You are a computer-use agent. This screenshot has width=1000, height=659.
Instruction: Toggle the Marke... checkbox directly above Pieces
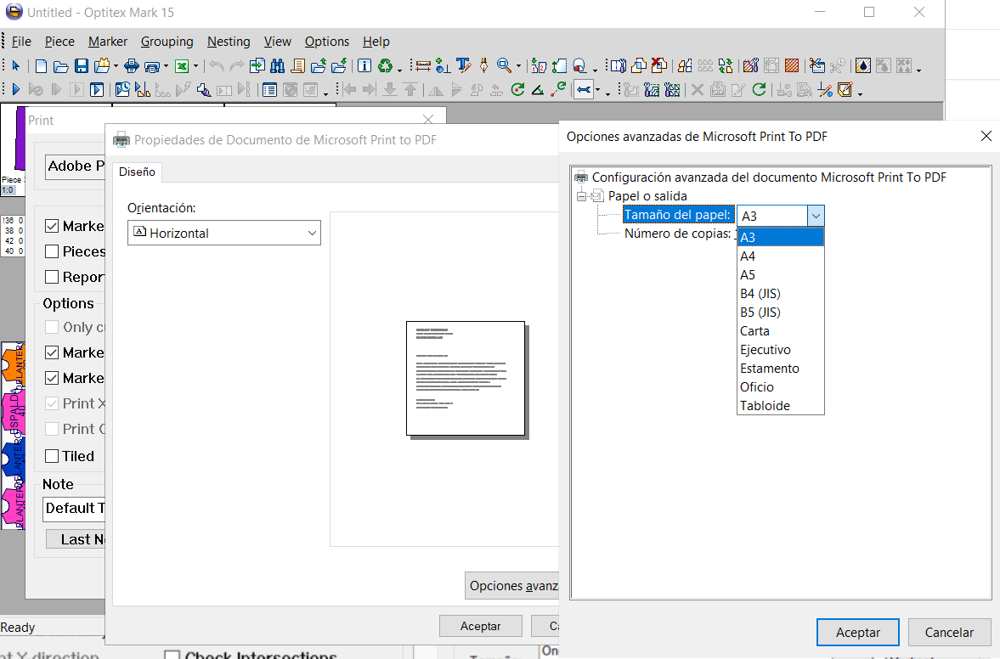(53, 226)
